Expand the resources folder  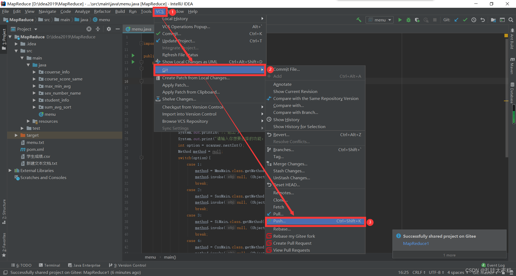coord(28,121)
